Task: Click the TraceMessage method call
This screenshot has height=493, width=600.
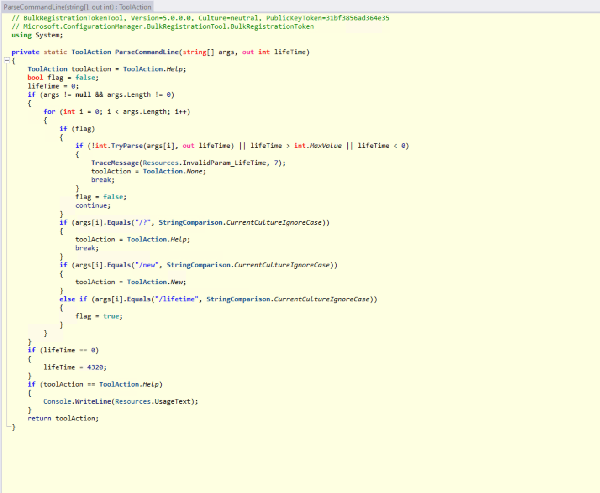Action: click(115, 163)
